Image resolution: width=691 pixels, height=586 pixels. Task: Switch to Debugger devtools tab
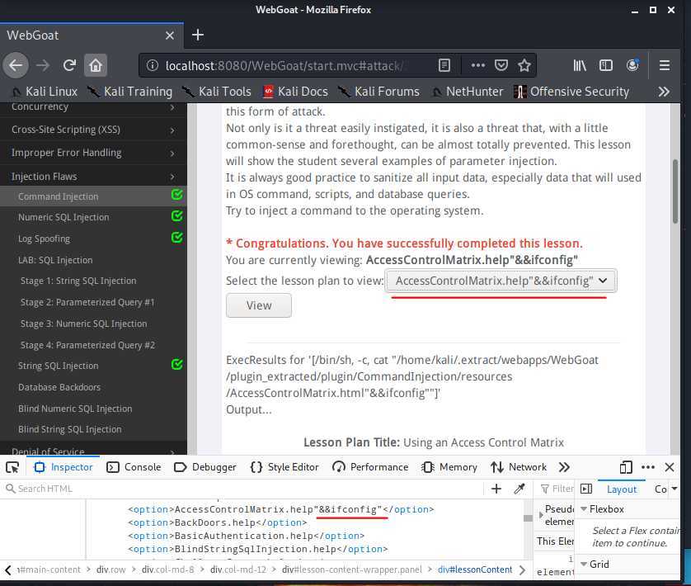tap(205, 467)
